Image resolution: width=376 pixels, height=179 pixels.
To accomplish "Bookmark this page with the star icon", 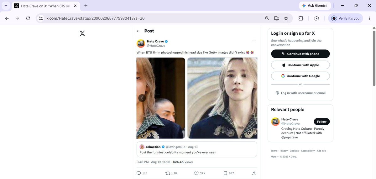I will click(x=286, y=18).
